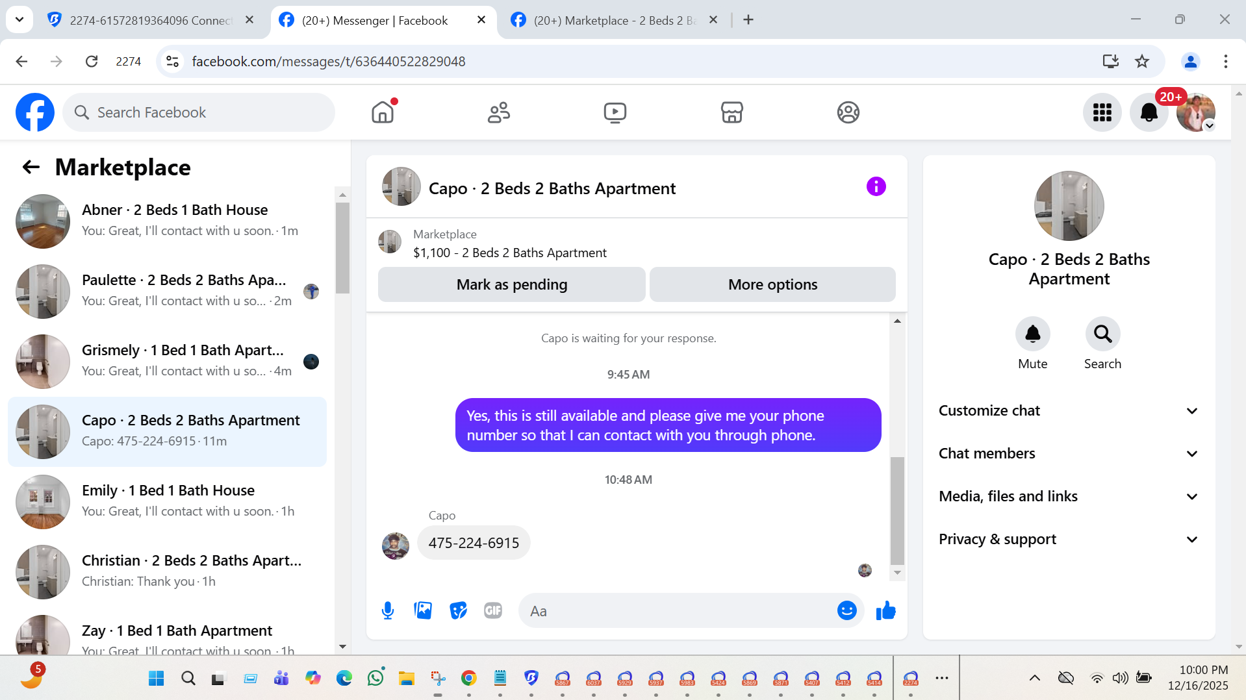This screenshot has height=700, width=1246.
Task: Open chat with Emily · 1 Bed 1 Bath House
Action: click(167, 501)
